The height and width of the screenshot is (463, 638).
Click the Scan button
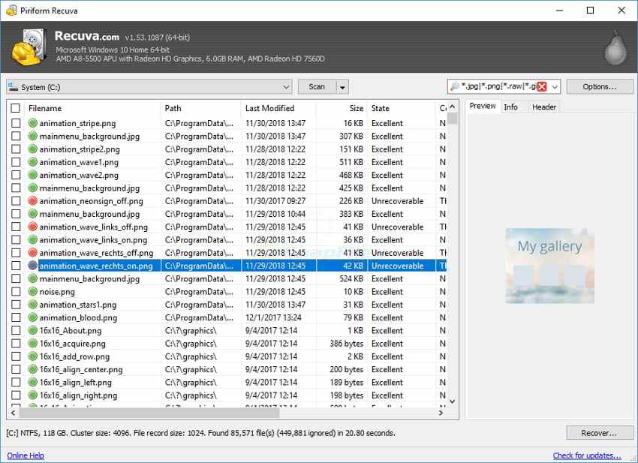click(317, 86)
